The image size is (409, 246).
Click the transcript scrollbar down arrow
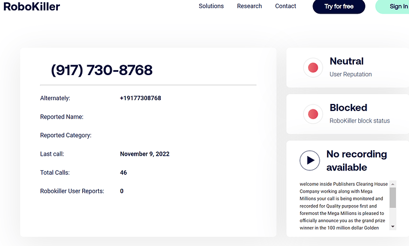(x=393, y=226)
